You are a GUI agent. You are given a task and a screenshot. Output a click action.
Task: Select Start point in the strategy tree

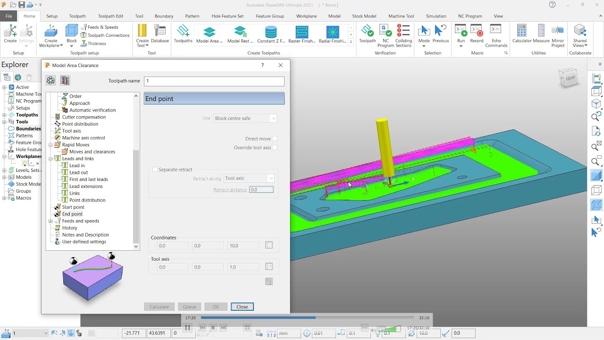[73, 207]
